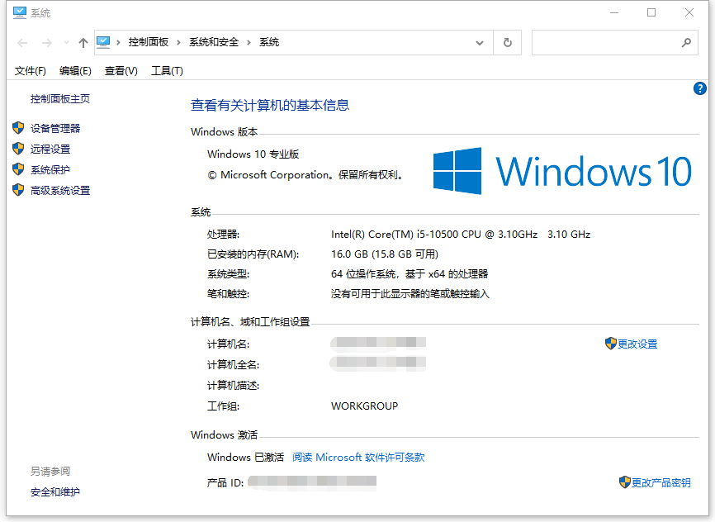Viewport: 715px width, 522px height.
Task: Go to 控制面板主页
Action: pos(60,99)
